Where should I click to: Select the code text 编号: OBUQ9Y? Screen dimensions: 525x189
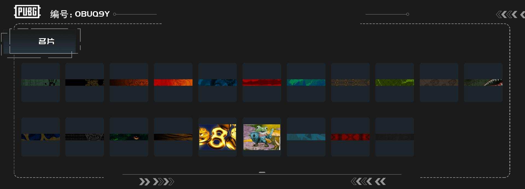point(80,14)
